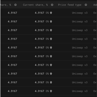Image resolution: width=97 pixels, height=97 pixels.
Task: Click 0% change indicator in fourth row
Action: pos(47,39)
